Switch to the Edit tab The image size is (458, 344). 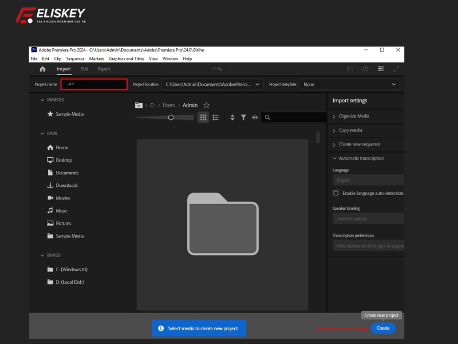point(84,68)
